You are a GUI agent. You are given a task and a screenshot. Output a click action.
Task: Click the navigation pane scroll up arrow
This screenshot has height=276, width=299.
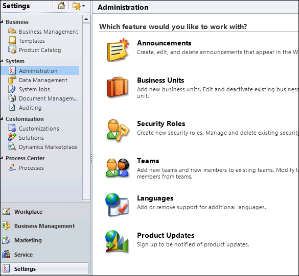coord(86,19)
